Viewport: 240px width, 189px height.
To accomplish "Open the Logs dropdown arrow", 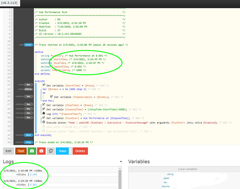I will [121, 161].
